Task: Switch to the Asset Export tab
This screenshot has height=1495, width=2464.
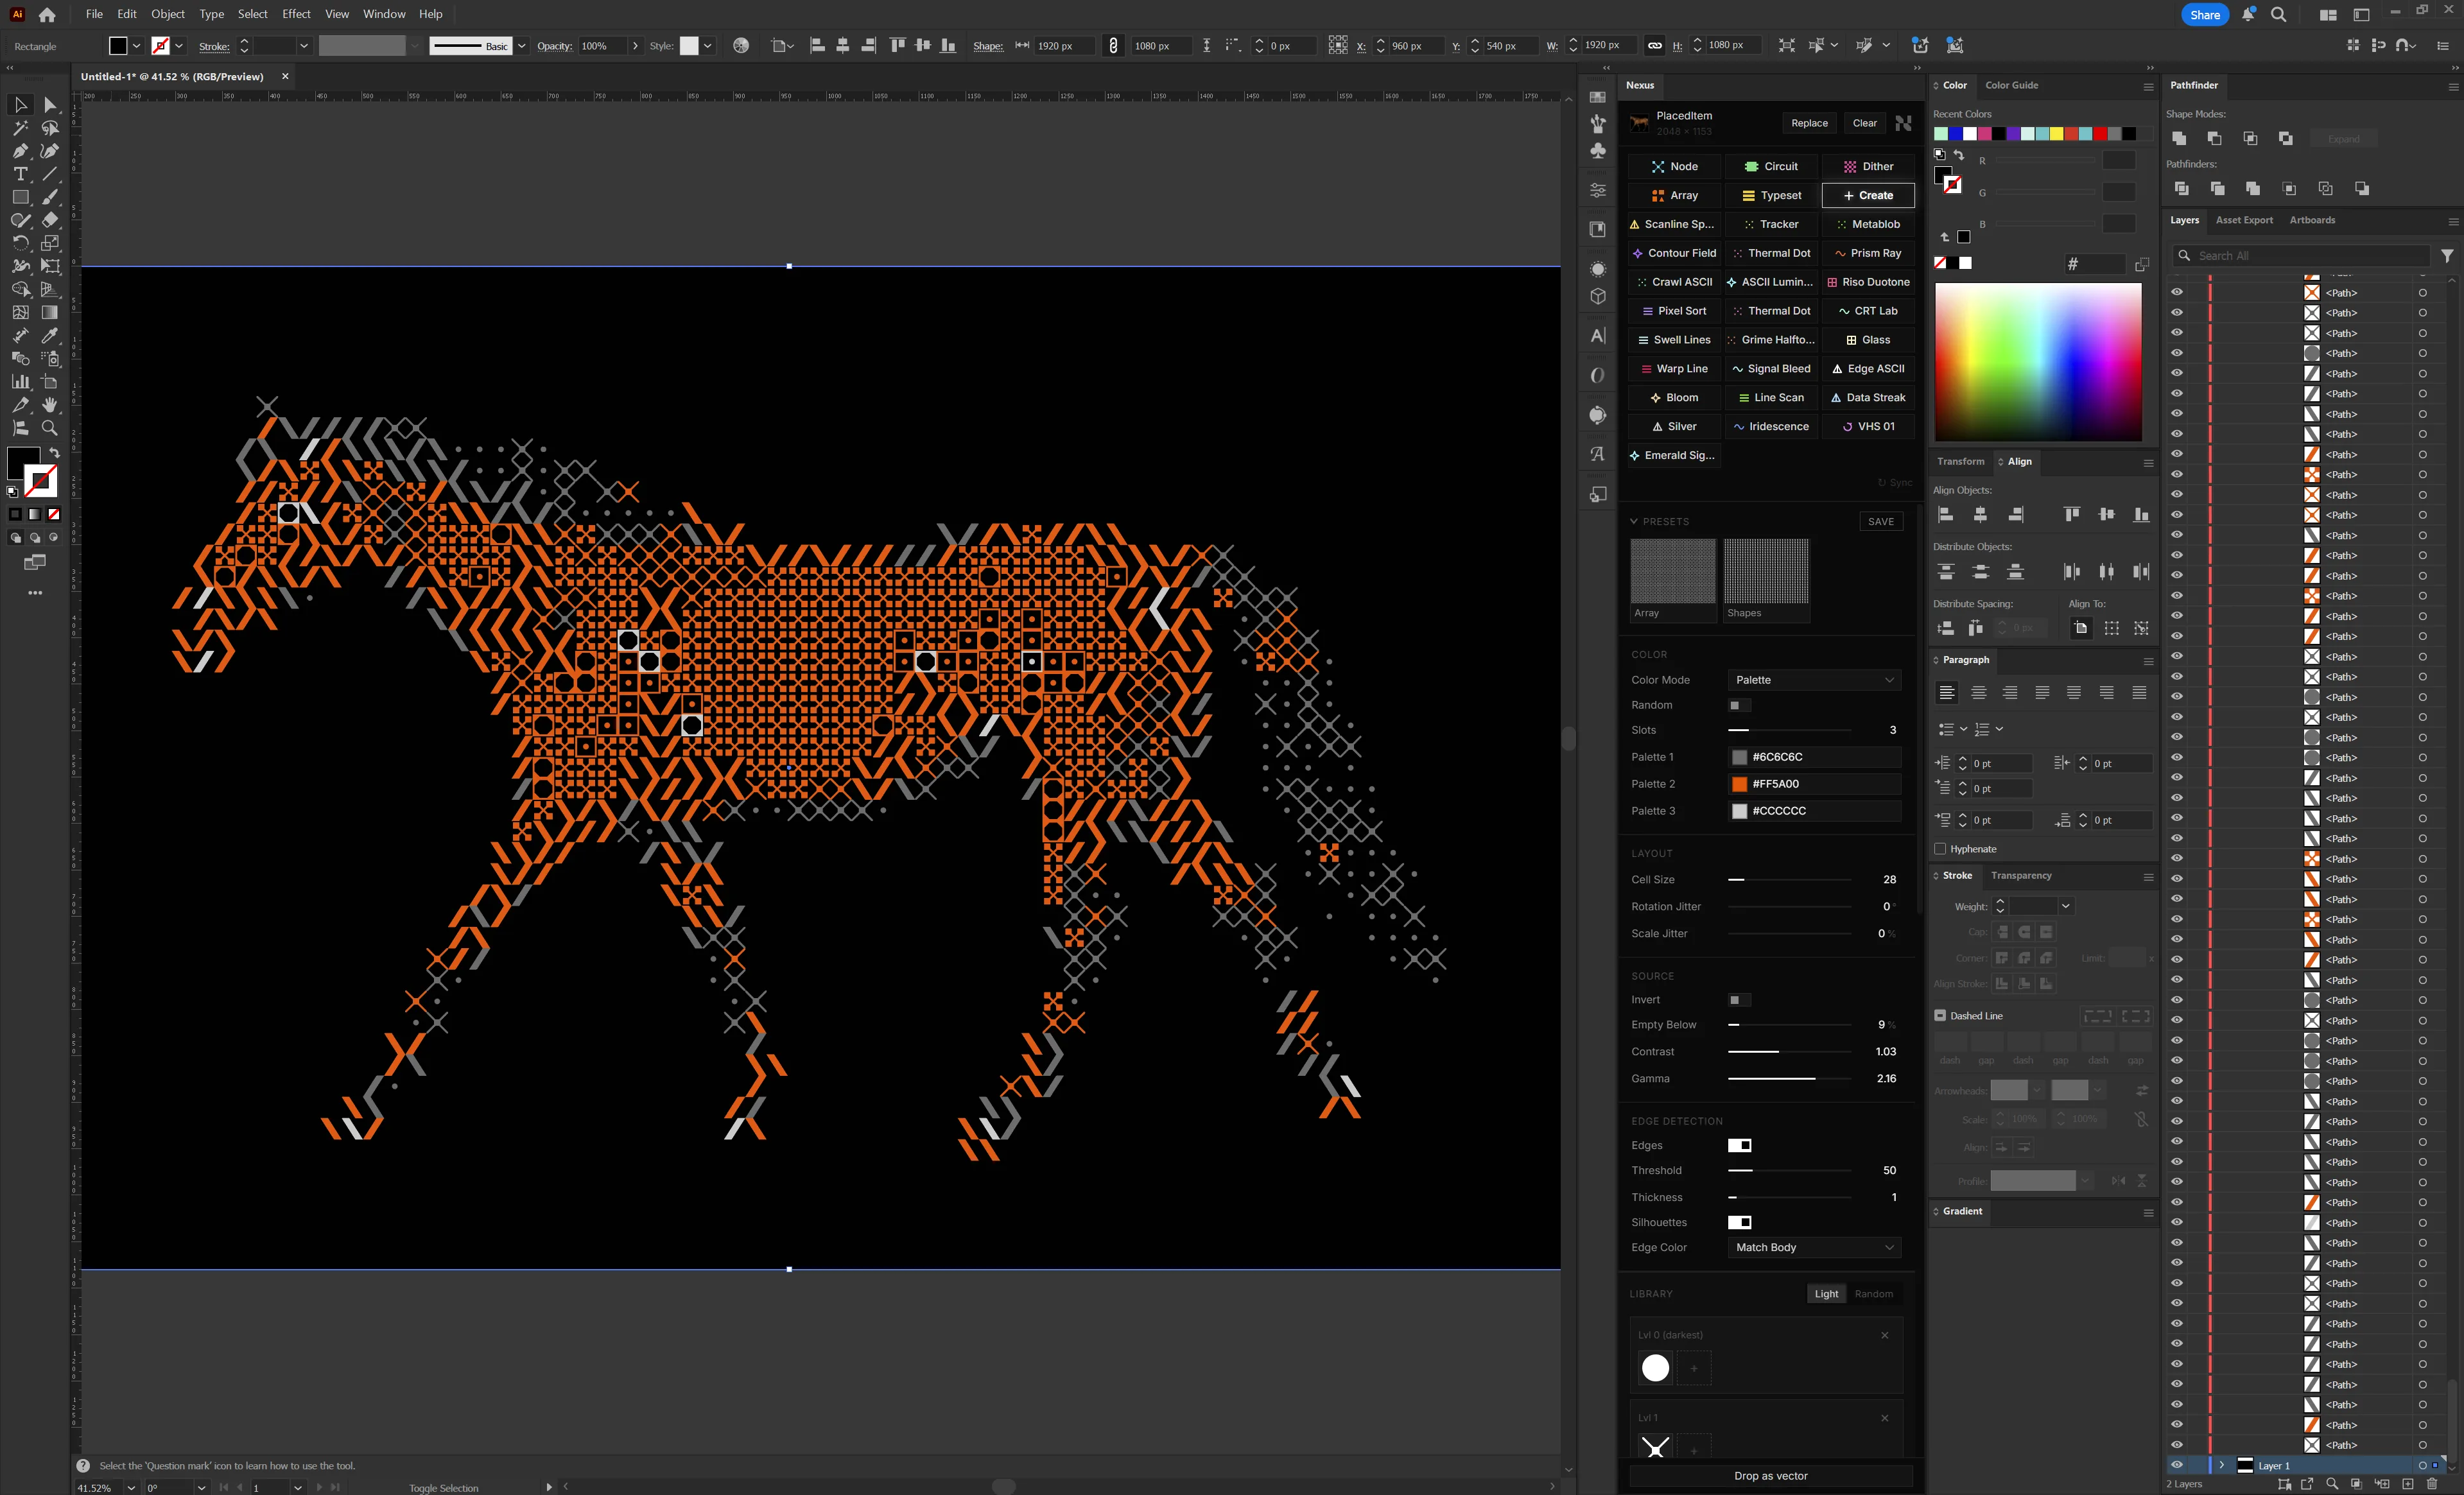Action: [2244, 220]
